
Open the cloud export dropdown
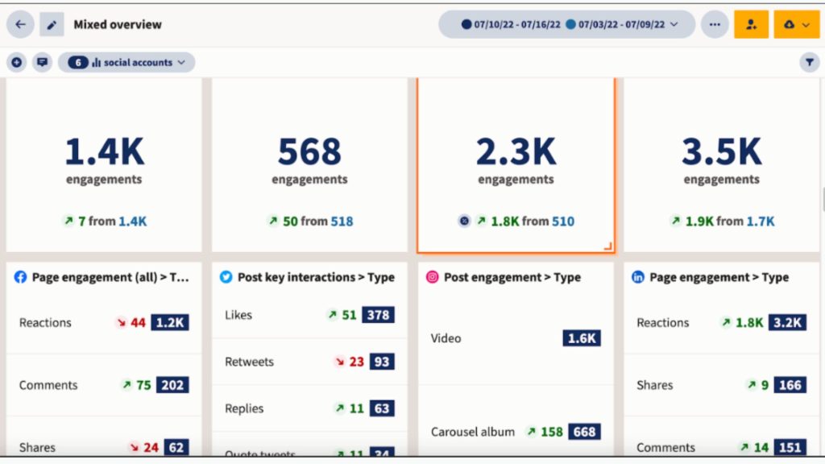pyautogui.click(x=797, y=24)
